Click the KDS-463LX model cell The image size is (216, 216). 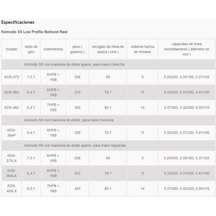pos(12,188)
